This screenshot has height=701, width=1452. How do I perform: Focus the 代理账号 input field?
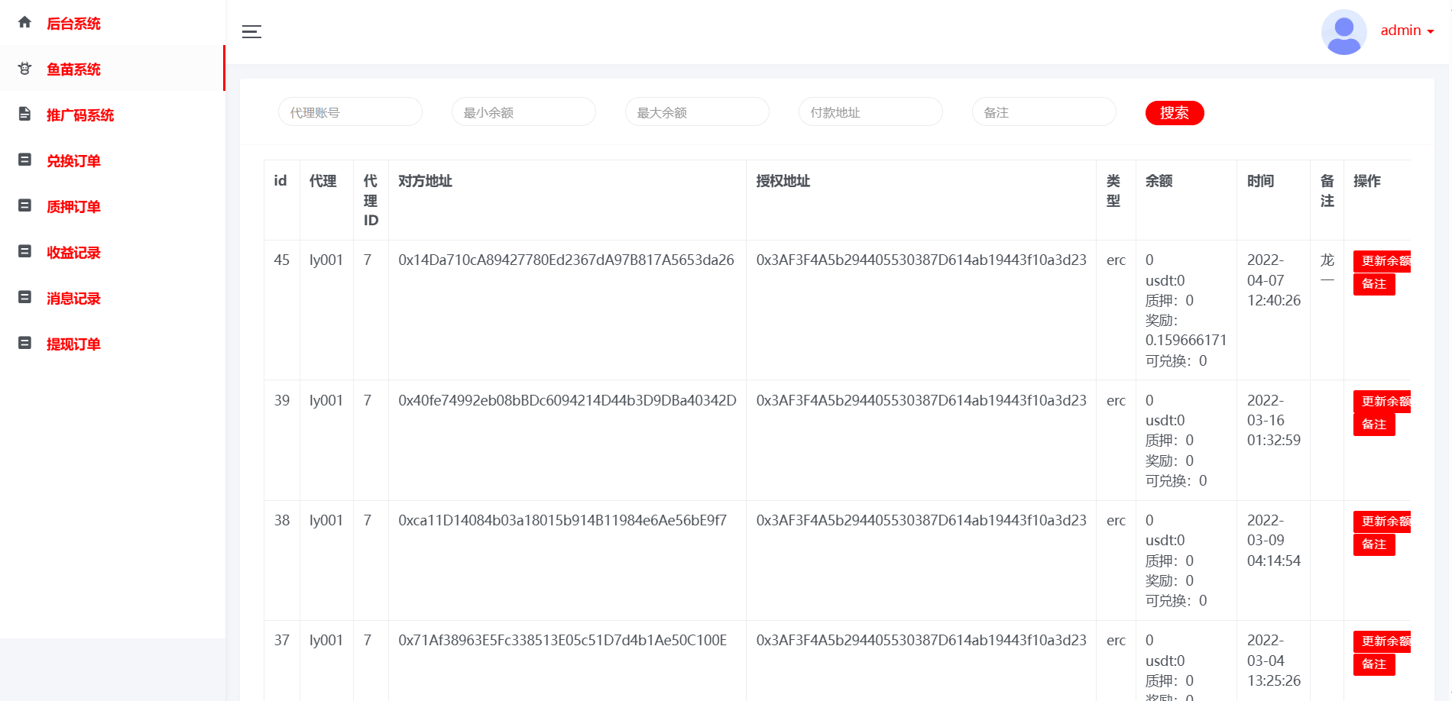click(350, 112)
